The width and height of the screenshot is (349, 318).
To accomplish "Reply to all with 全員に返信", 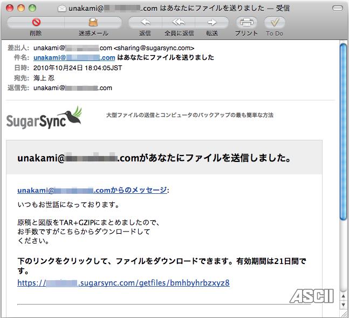I will pyautogui.click(x=179, y=22).
